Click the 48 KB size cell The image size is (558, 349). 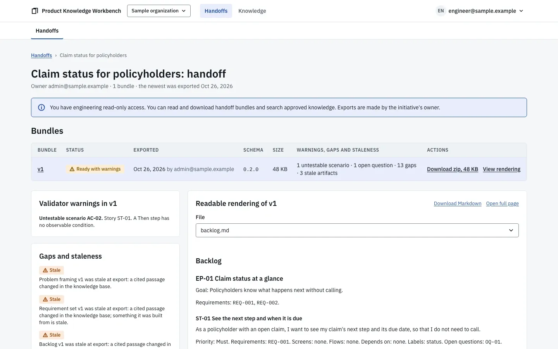coord(280,169)
